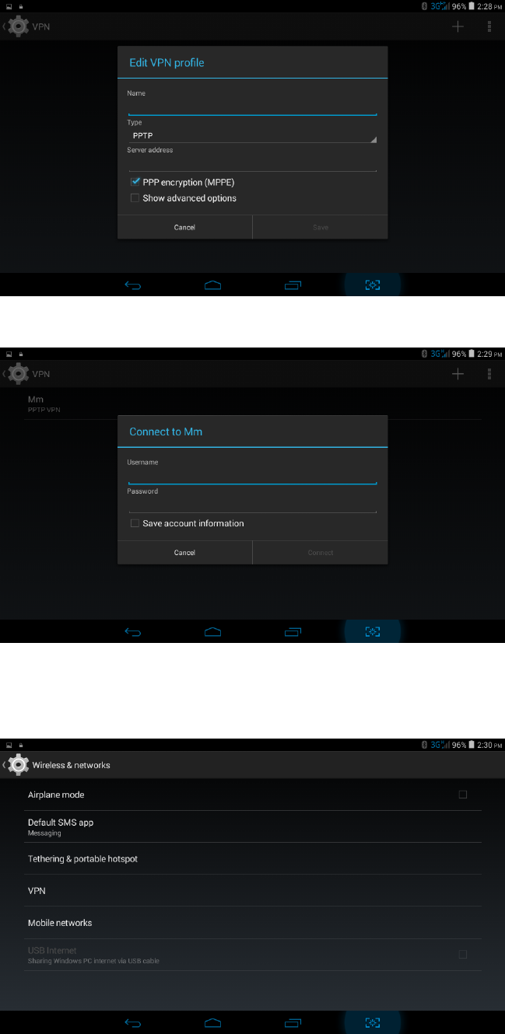505x1034 pixels.
Task: Tap VPN header title on Connect to Mm screen
Action: pos(41,374)
